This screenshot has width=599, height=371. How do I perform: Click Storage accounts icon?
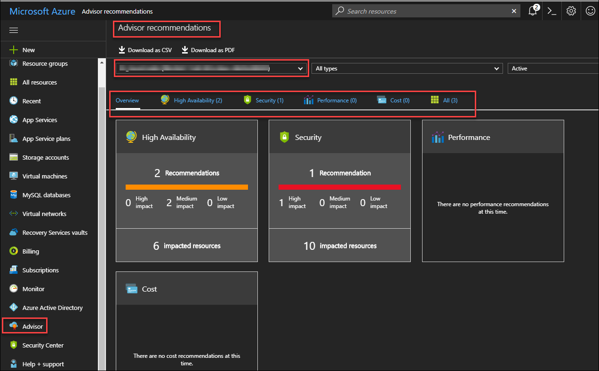pos(14,157)
